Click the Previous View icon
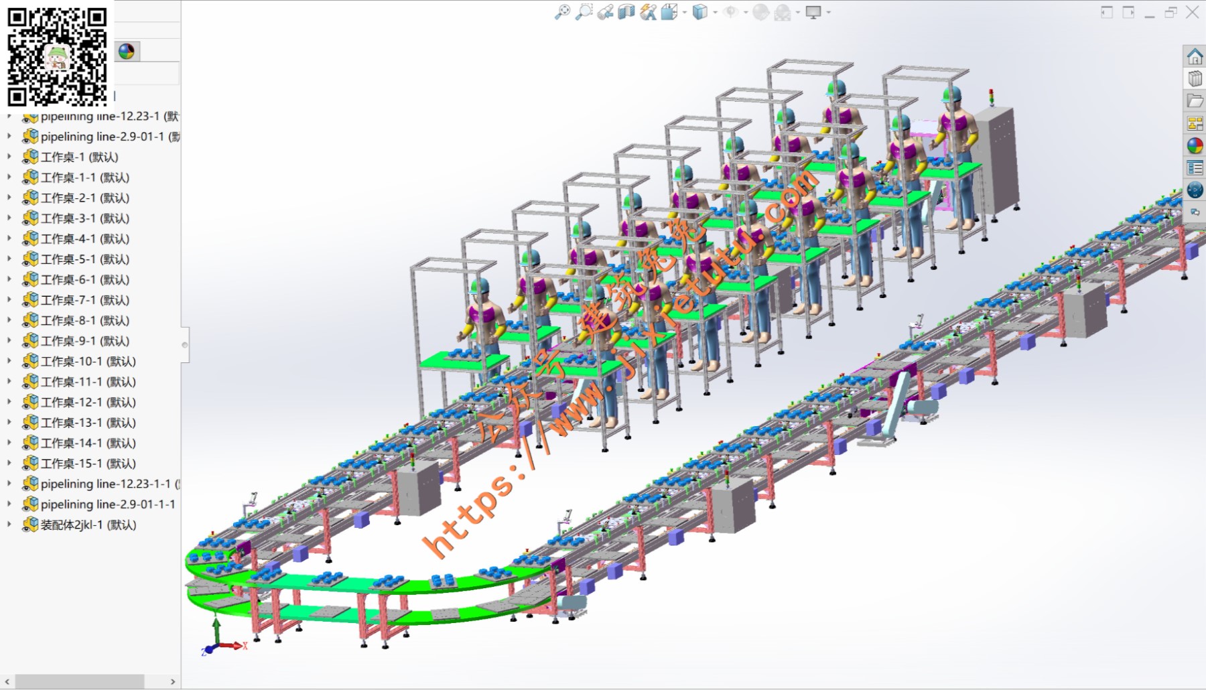The image size is (1206, 690). click(605, 12)
